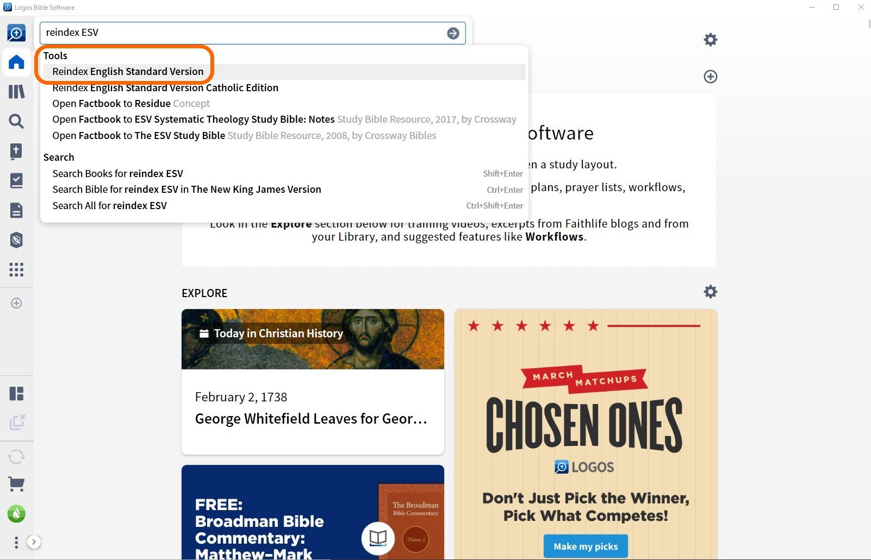Screen dimensions: 871x560
Task: Click the Make my picks button
Action: point(586,546)
